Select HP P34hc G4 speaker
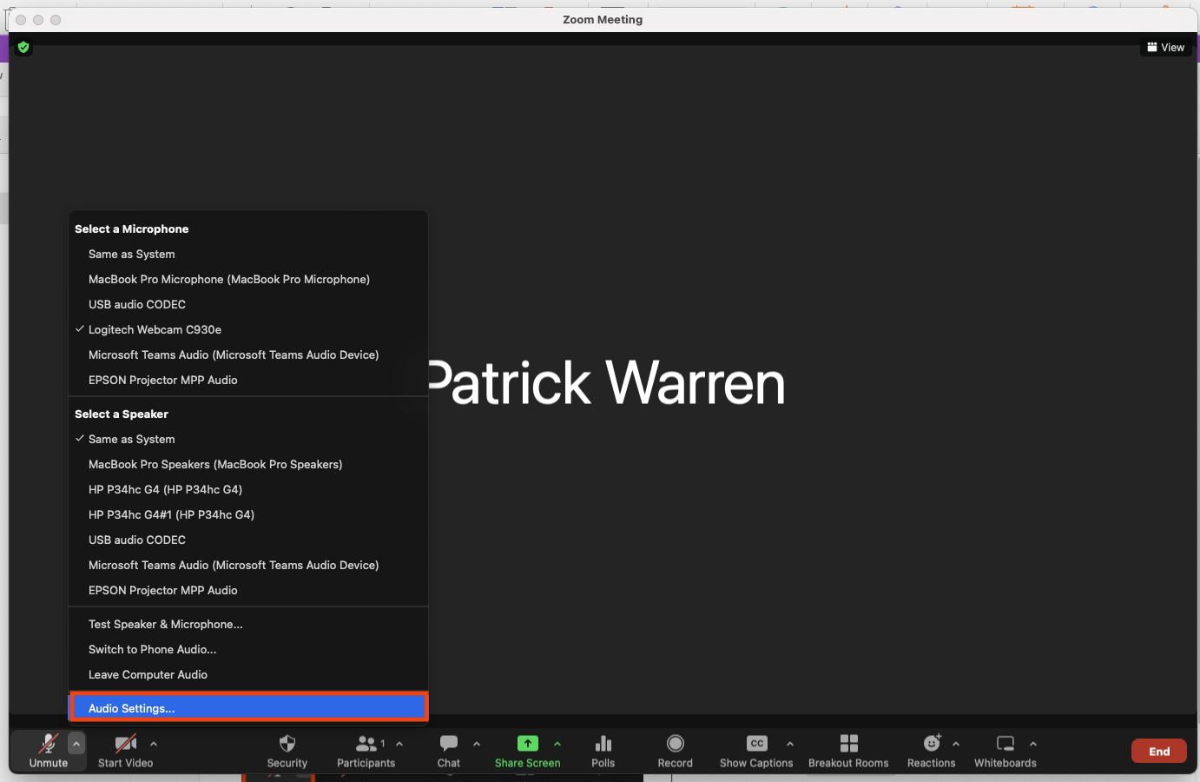 tap(248, 489)
